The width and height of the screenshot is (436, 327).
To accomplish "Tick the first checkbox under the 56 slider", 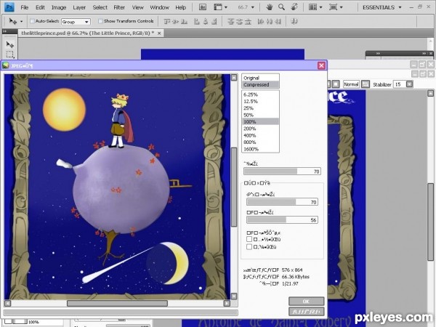I will tap(249, 239).
